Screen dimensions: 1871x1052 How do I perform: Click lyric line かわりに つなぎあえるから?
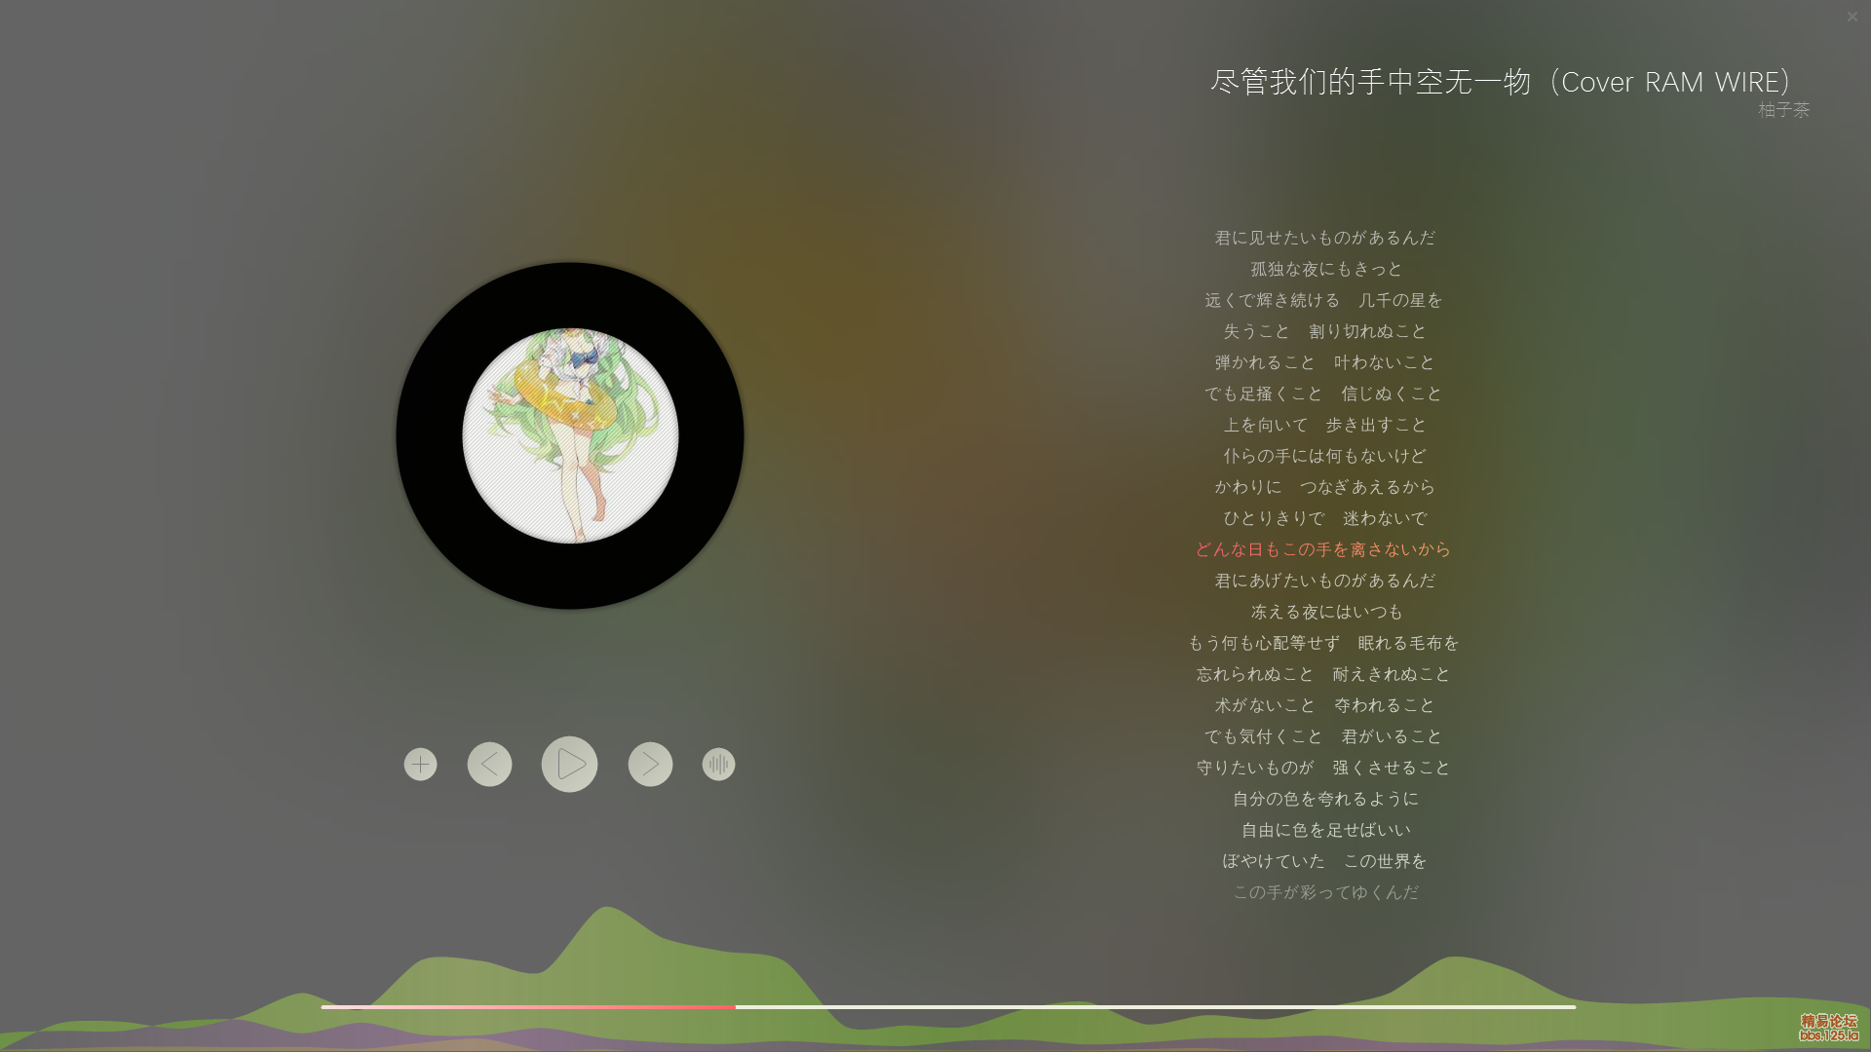[x=1324, y=487]
